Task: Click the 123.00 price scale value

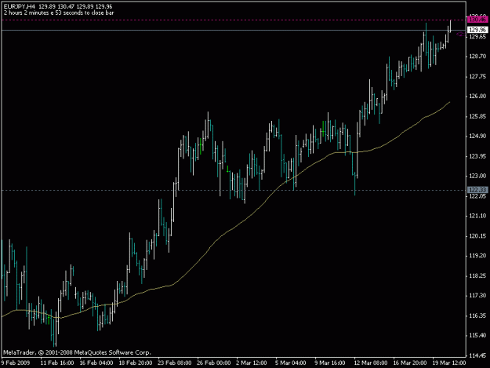Action: [x=477, y=176]
